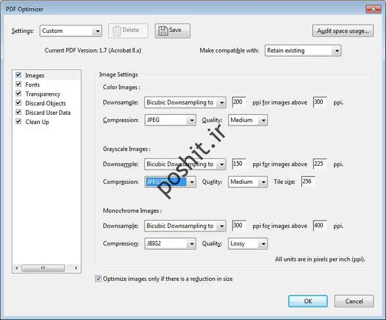
Task: Open the Settings Custom dropdown
Action: tap(71, 31)
